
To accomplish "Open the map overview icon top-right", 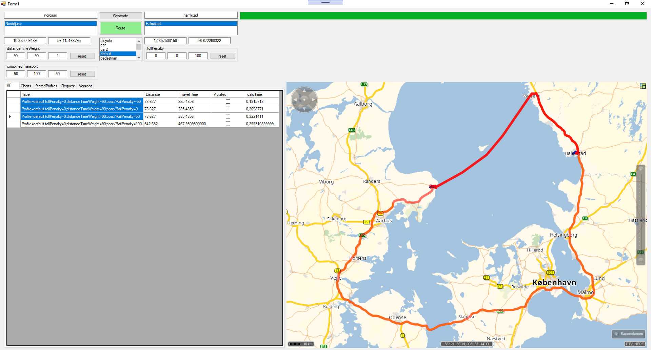I will (x=643, y=86).
